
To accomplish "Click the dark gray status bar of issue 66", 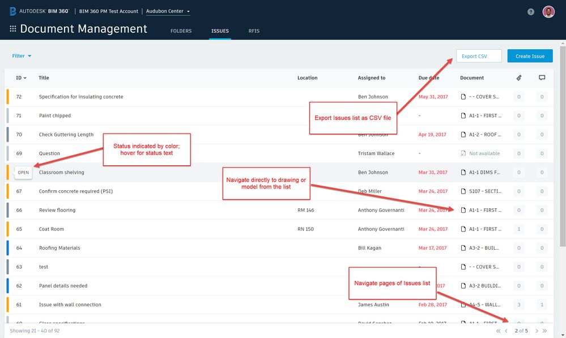I will (x=7, y=210).
